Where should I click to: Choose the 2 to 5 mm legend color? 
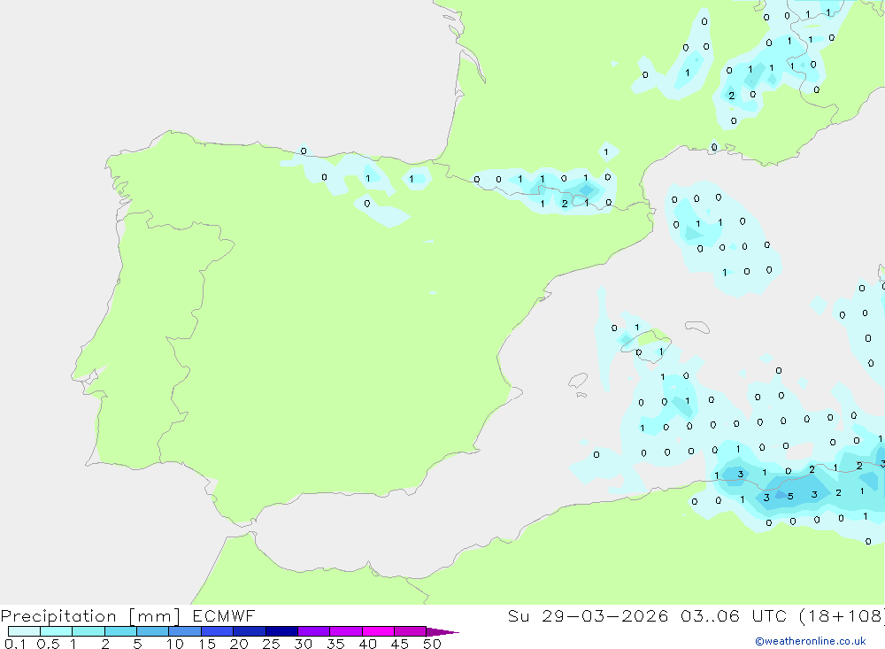coord(120,631)
